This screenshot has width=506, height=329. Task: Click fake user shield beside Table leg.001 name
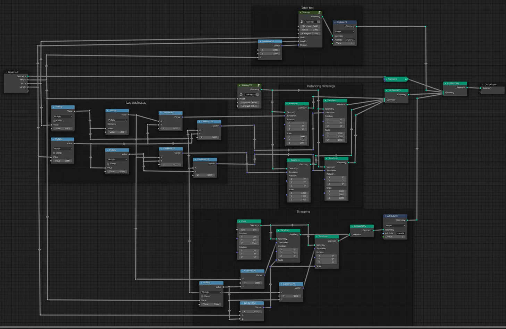258,95
